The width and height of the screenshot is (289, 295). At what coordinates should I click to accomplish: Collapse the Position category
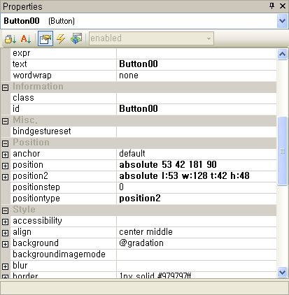click(x=5, y=143)
